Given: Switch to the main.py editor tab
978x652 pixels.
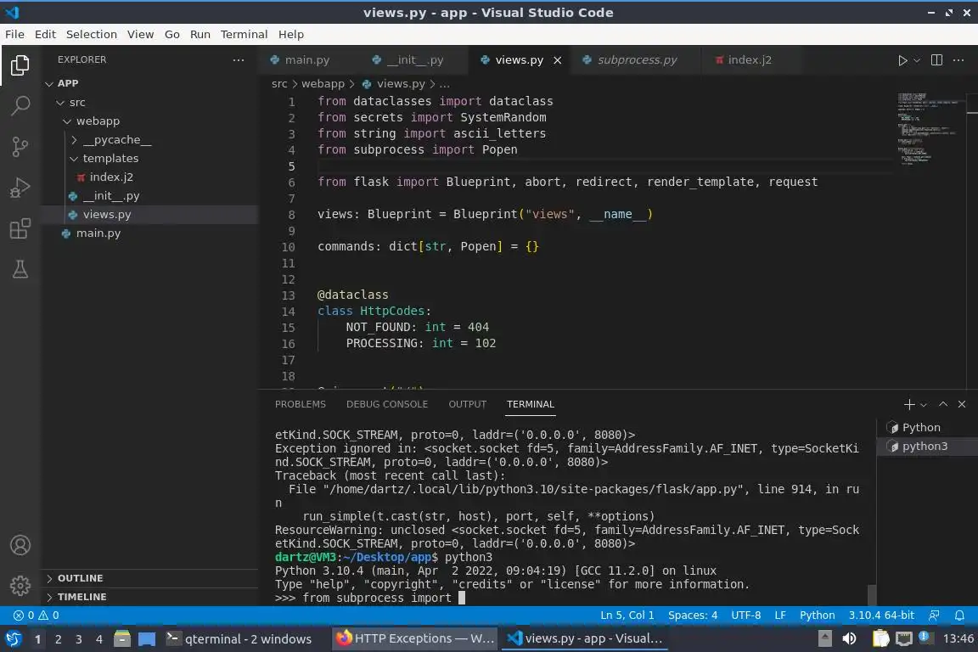Looking at the screenshot, I should 306,60.
